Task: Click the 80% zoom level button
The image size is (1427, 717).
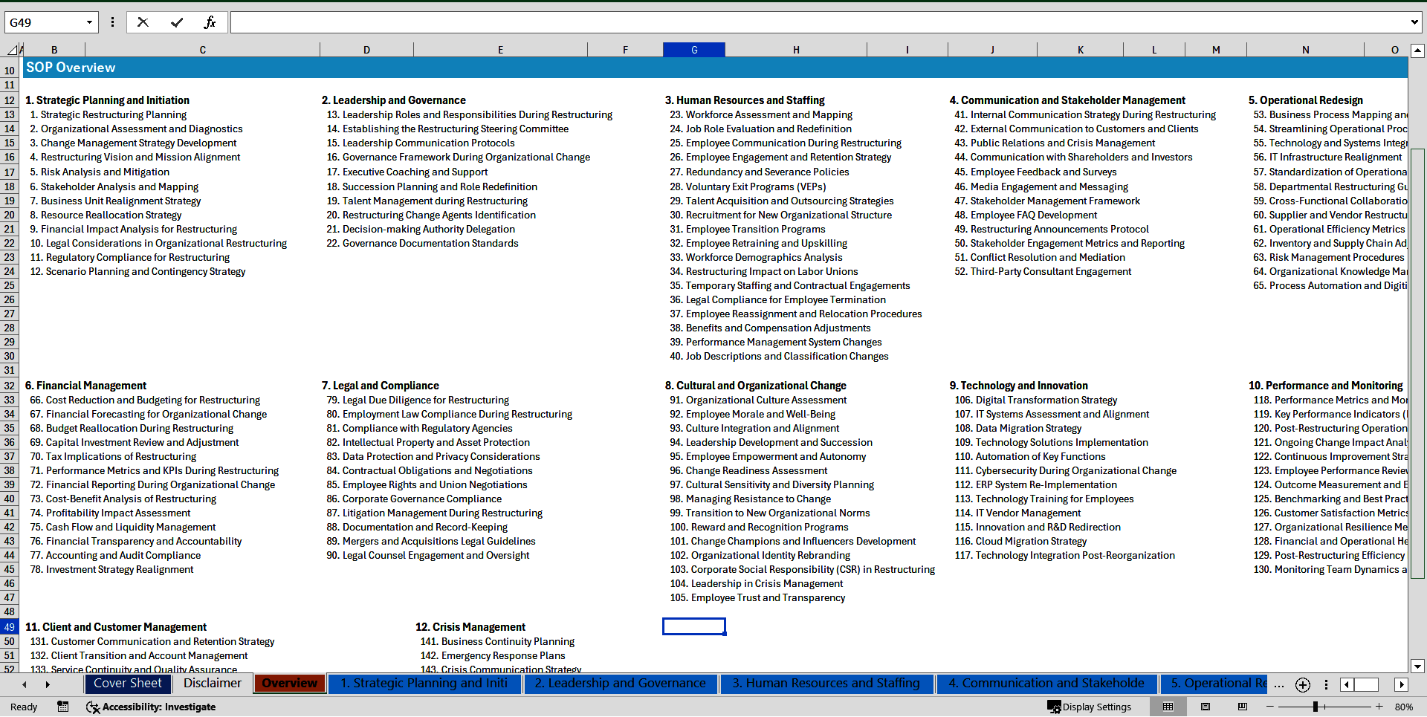Action: [1403, 707]
